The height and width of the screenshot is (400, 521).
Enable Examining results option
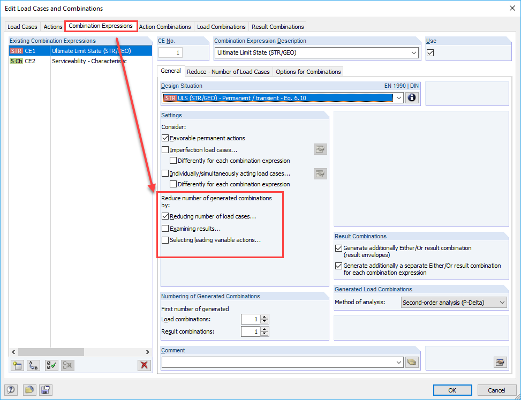[165, 229]
